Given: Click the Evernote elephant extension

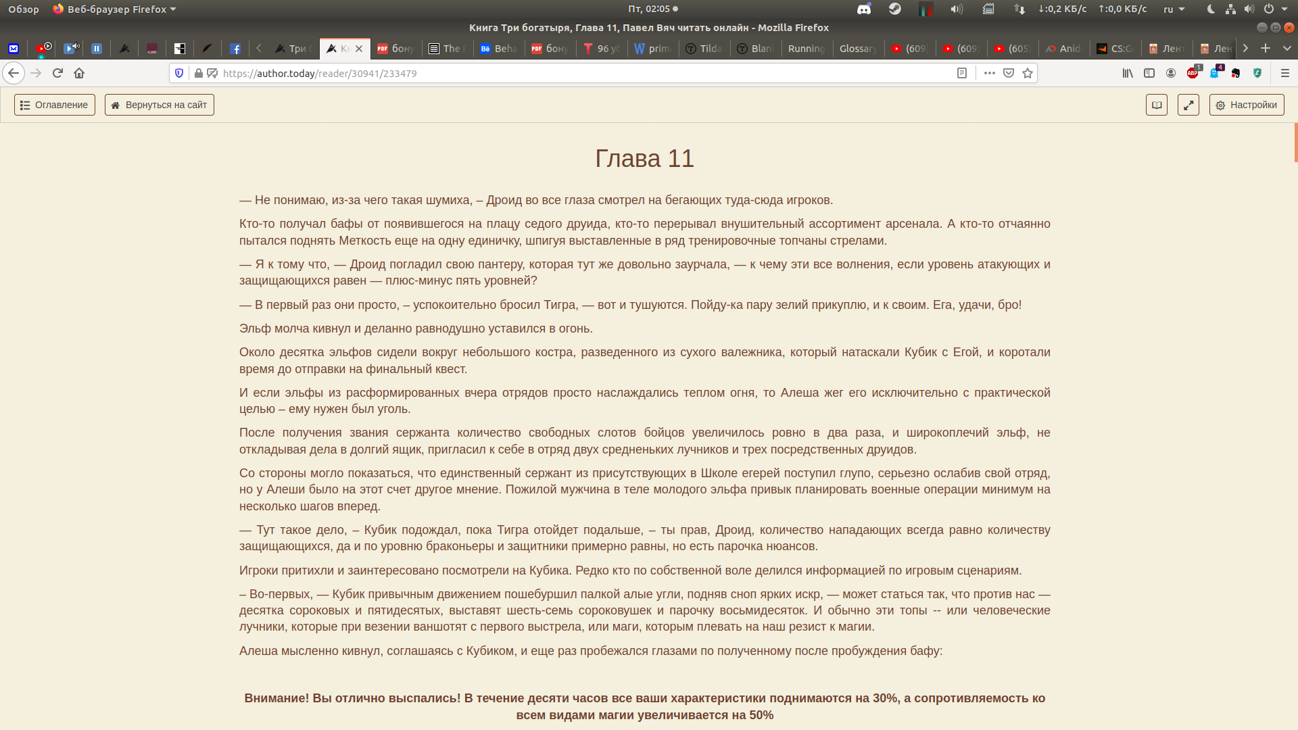Looking at the screenshot, I should click(1236, 73).
